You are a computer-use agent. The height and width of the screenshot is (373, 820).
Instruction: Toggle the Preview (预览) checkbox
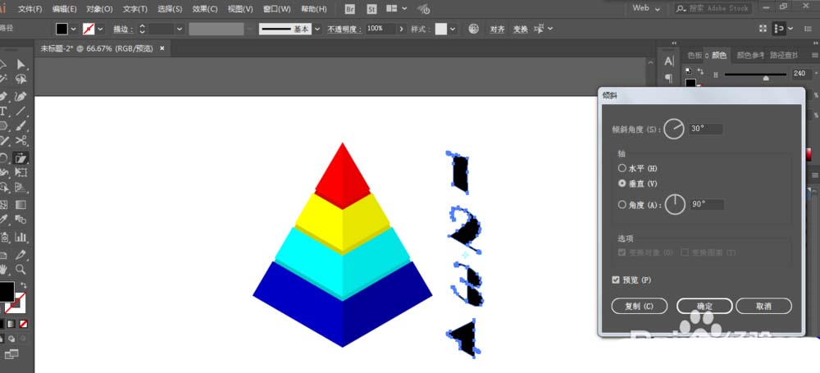click(616, 280)
